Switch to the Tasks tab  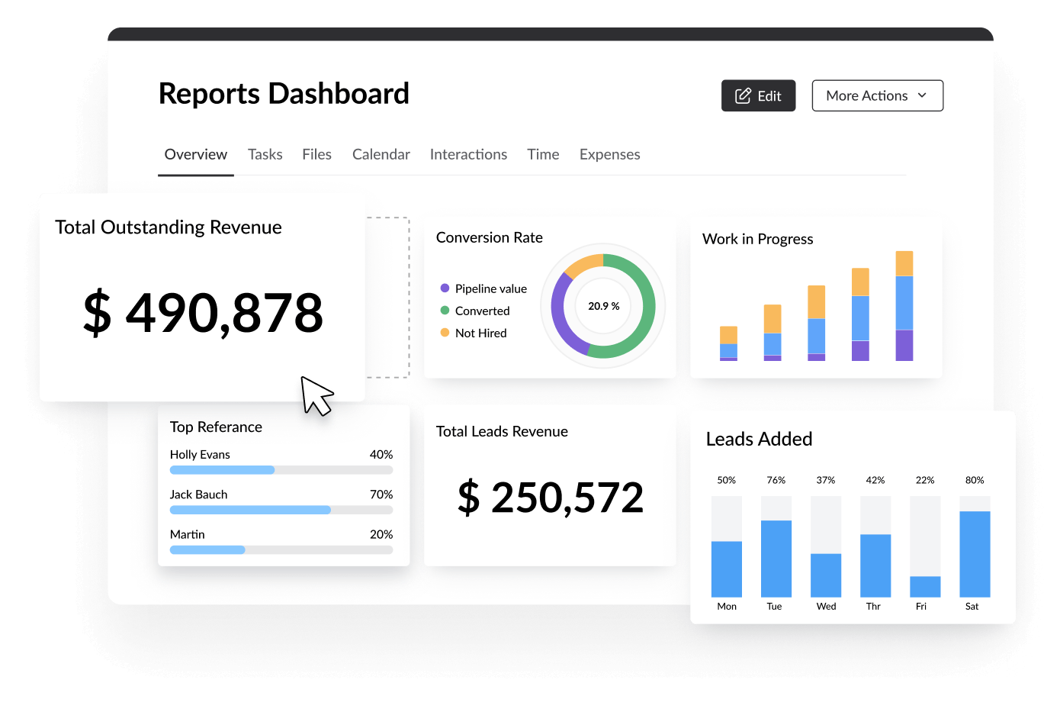[x=265, y=154]
